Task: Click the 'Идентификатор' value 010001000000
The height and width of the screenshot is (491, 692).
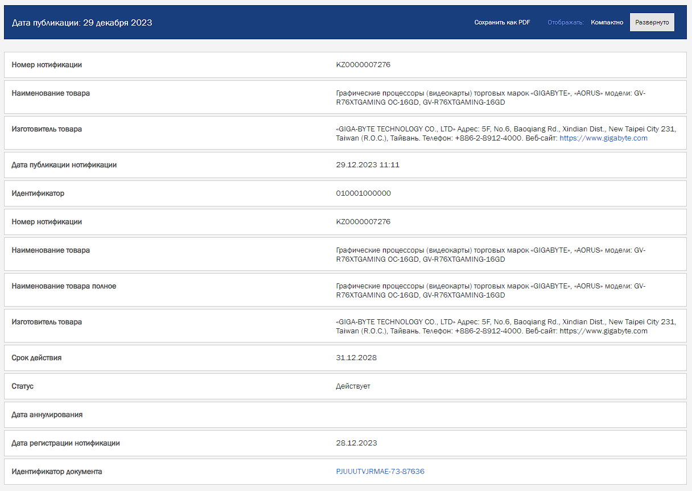Action: tap(364, 193)
